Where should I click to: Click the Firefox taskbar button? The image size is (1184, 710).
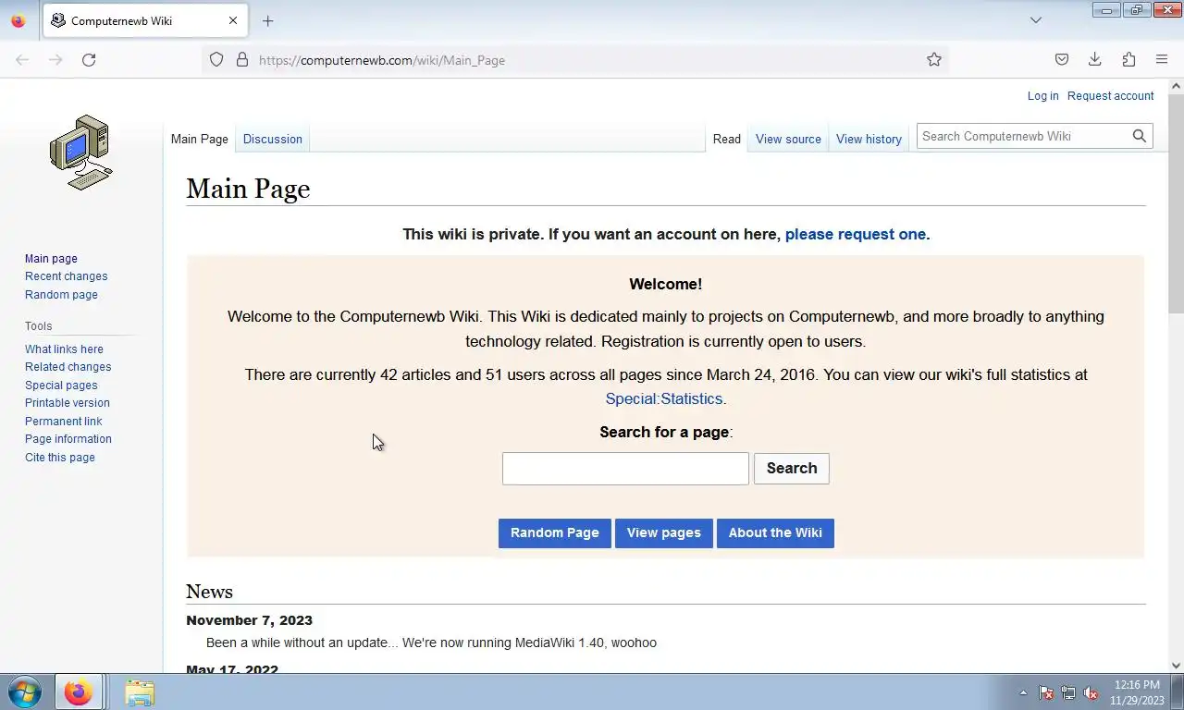(x=79, y=692)
